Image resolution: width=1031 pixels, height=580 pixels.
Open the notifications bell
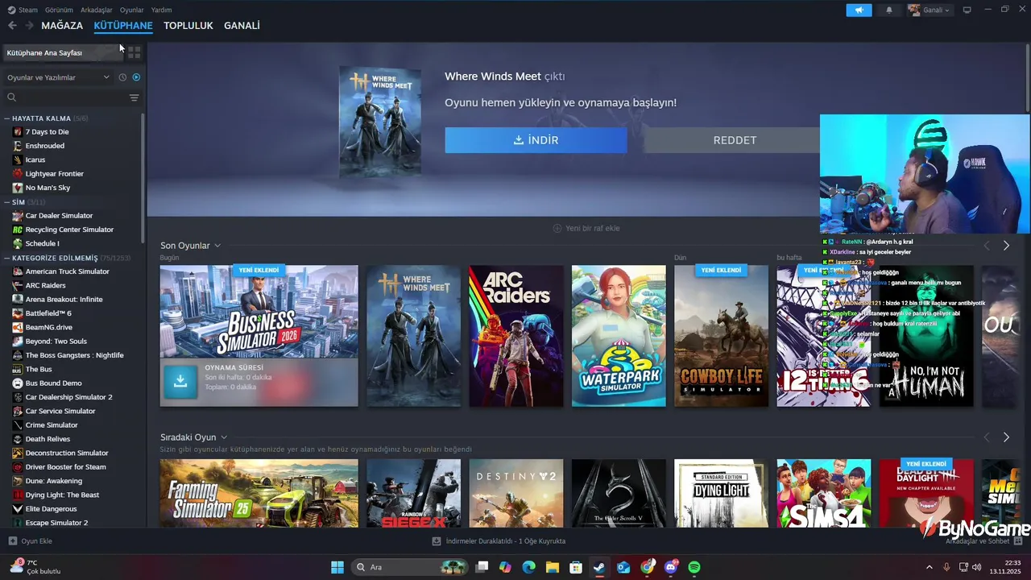click(889, 10)
